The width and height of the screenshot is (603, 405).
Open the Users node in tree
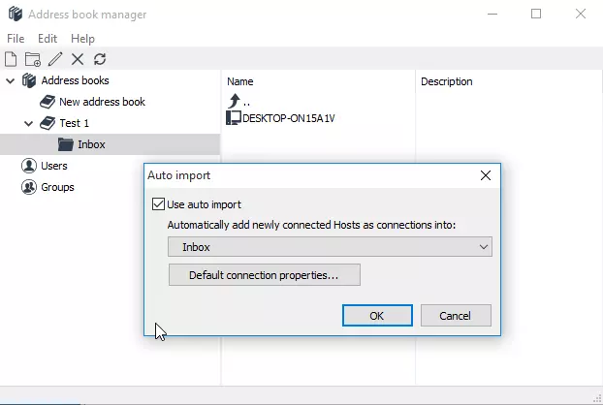pos(53,166)
